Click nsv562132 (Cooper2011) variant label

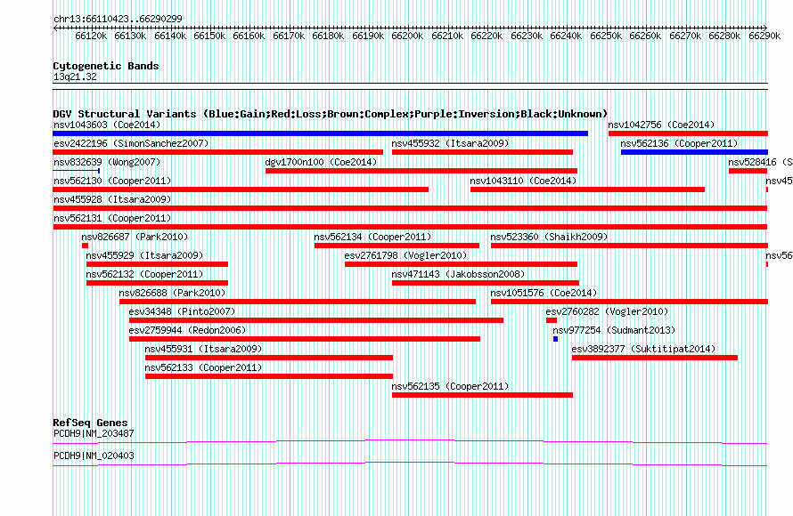point(144,274)
